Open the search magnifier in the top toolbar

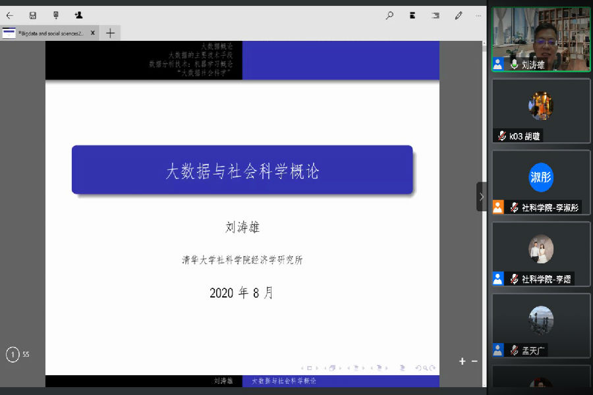(x=389, y=15)
